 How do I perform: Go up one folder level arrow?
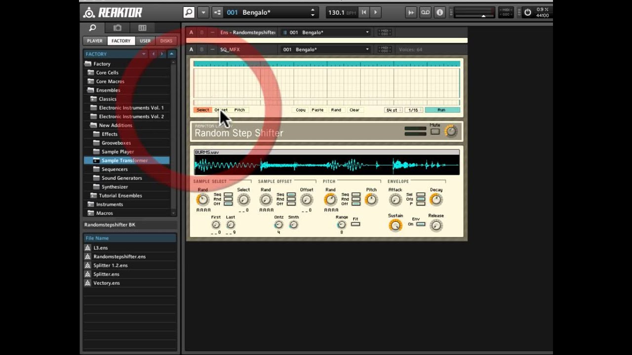click(171, 54)
